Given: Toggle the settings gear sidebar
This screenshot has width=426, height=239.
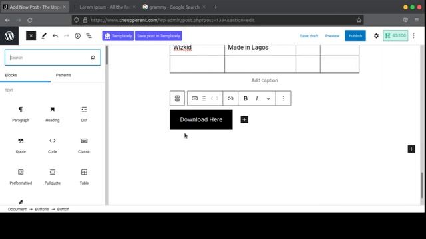Looking at the screenshot, I should (376, 36).
